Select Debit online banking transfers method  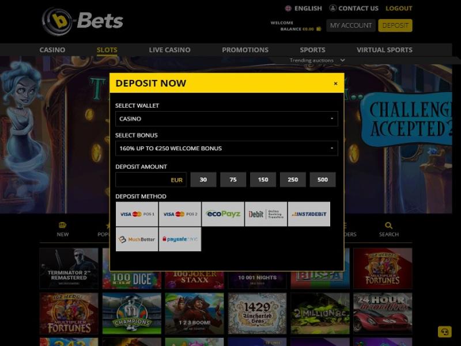click(x=266, y=214)
